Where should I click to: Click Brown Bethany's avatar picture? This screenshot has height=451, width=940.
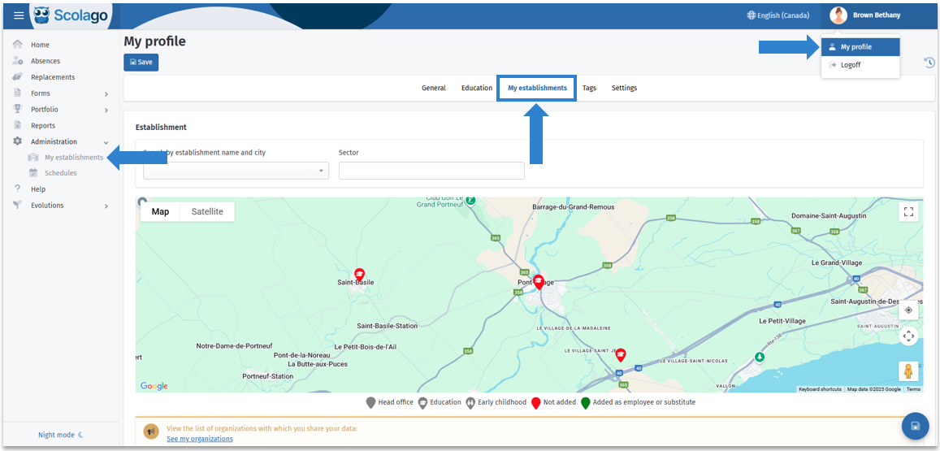pos(838,15)
